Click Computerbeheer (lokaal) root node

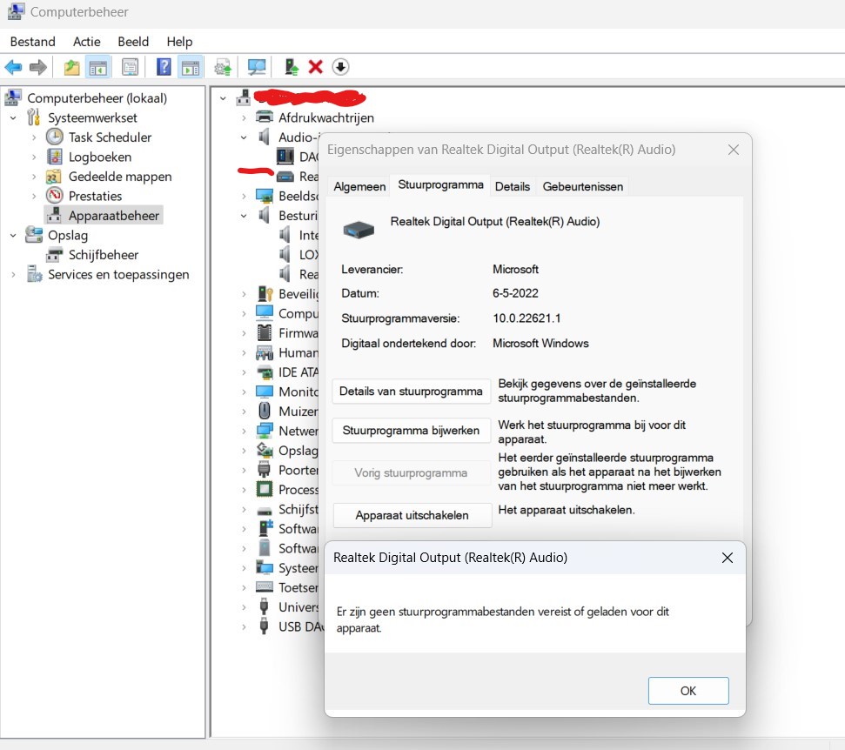point(97,98)
